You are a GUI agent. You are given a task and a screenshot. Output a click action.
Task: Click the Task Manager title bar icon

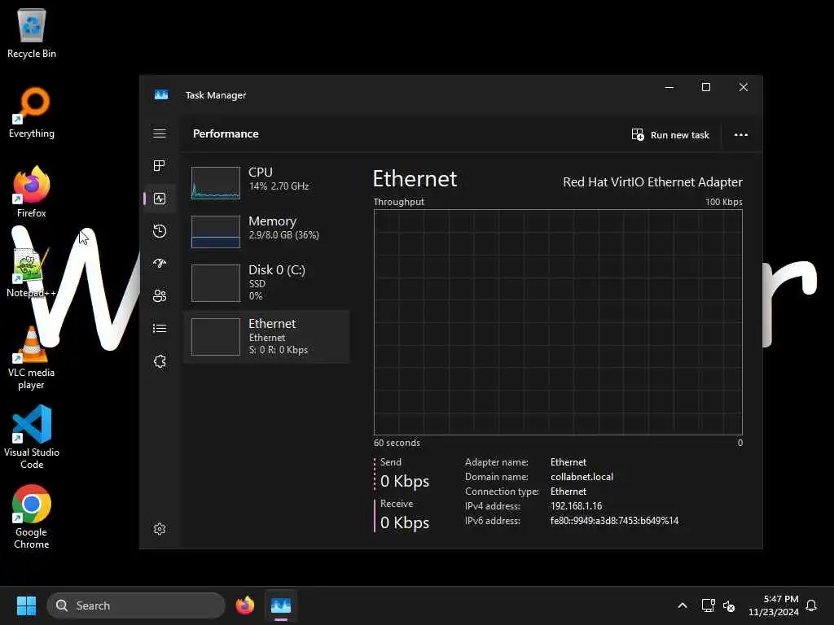161,94
